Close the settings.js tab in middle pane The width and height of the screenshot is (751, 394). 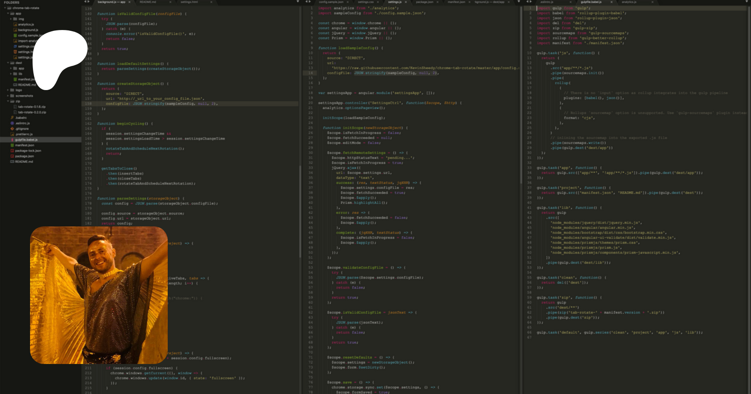coord(406,2)
